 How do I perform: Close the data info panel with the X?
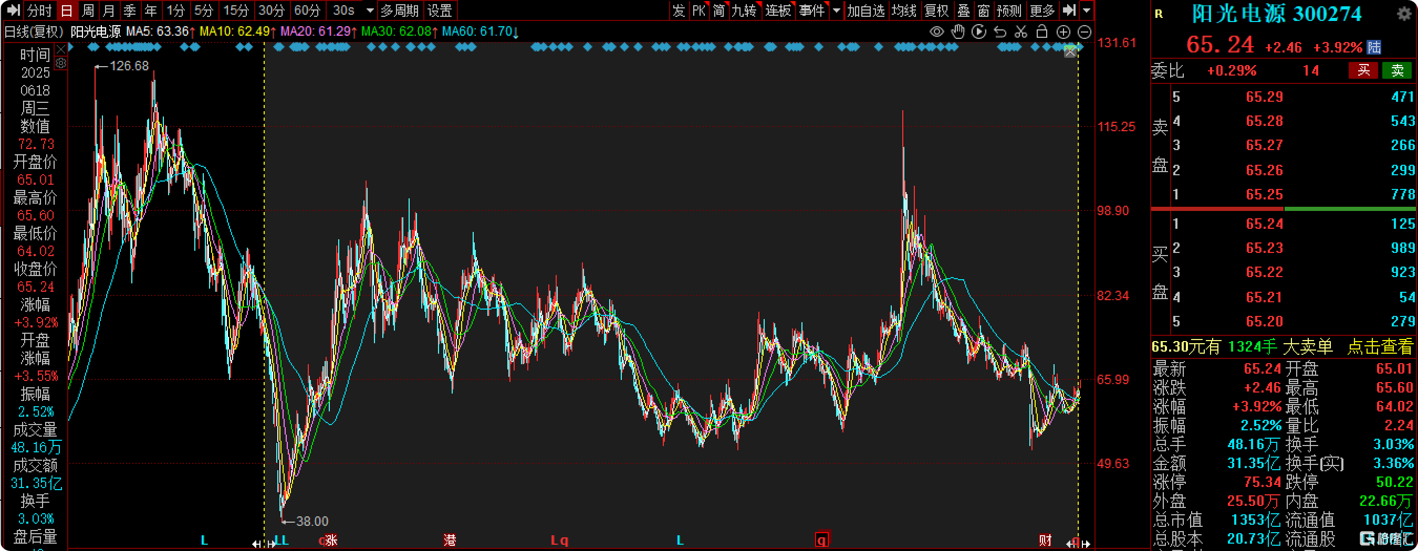tap(60, 49)
